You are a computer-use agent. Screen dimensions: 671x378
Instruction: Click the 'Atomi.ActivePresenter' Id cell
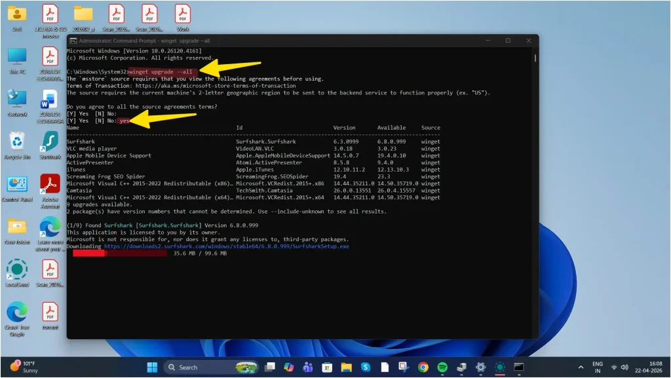click(269, 162)
